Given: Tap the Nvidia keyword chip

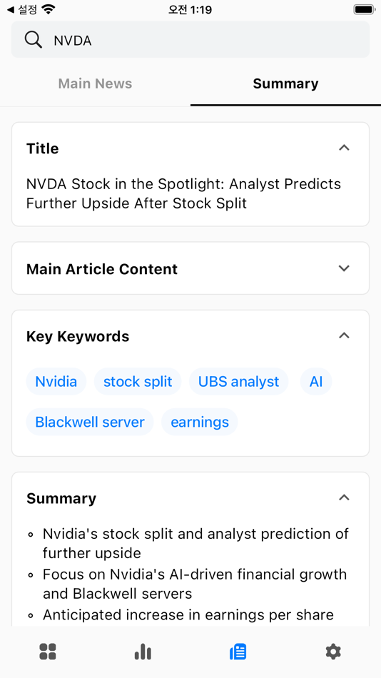Looking at the screenshot, I should tap(56, 381).
